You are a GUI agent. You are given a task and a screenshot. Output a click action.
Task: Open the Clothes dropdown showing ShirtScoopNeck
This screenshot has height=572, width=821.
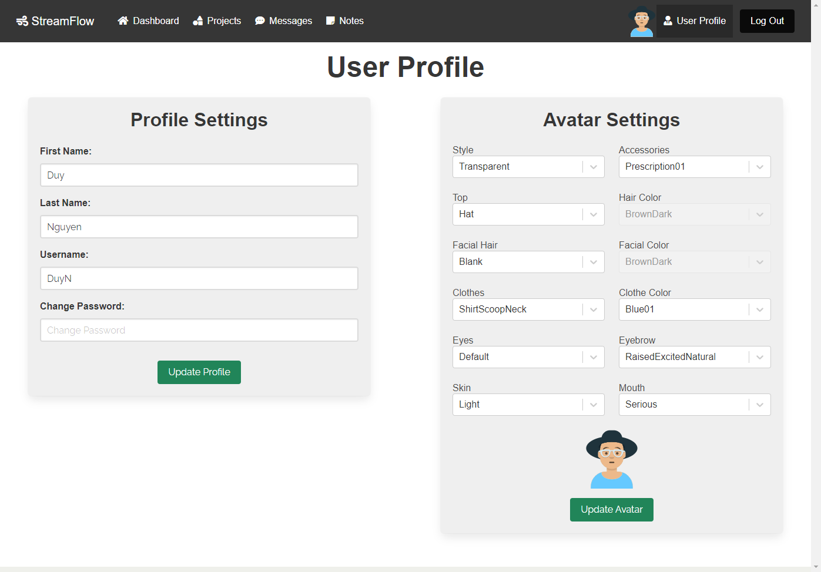tap(528, 309)
